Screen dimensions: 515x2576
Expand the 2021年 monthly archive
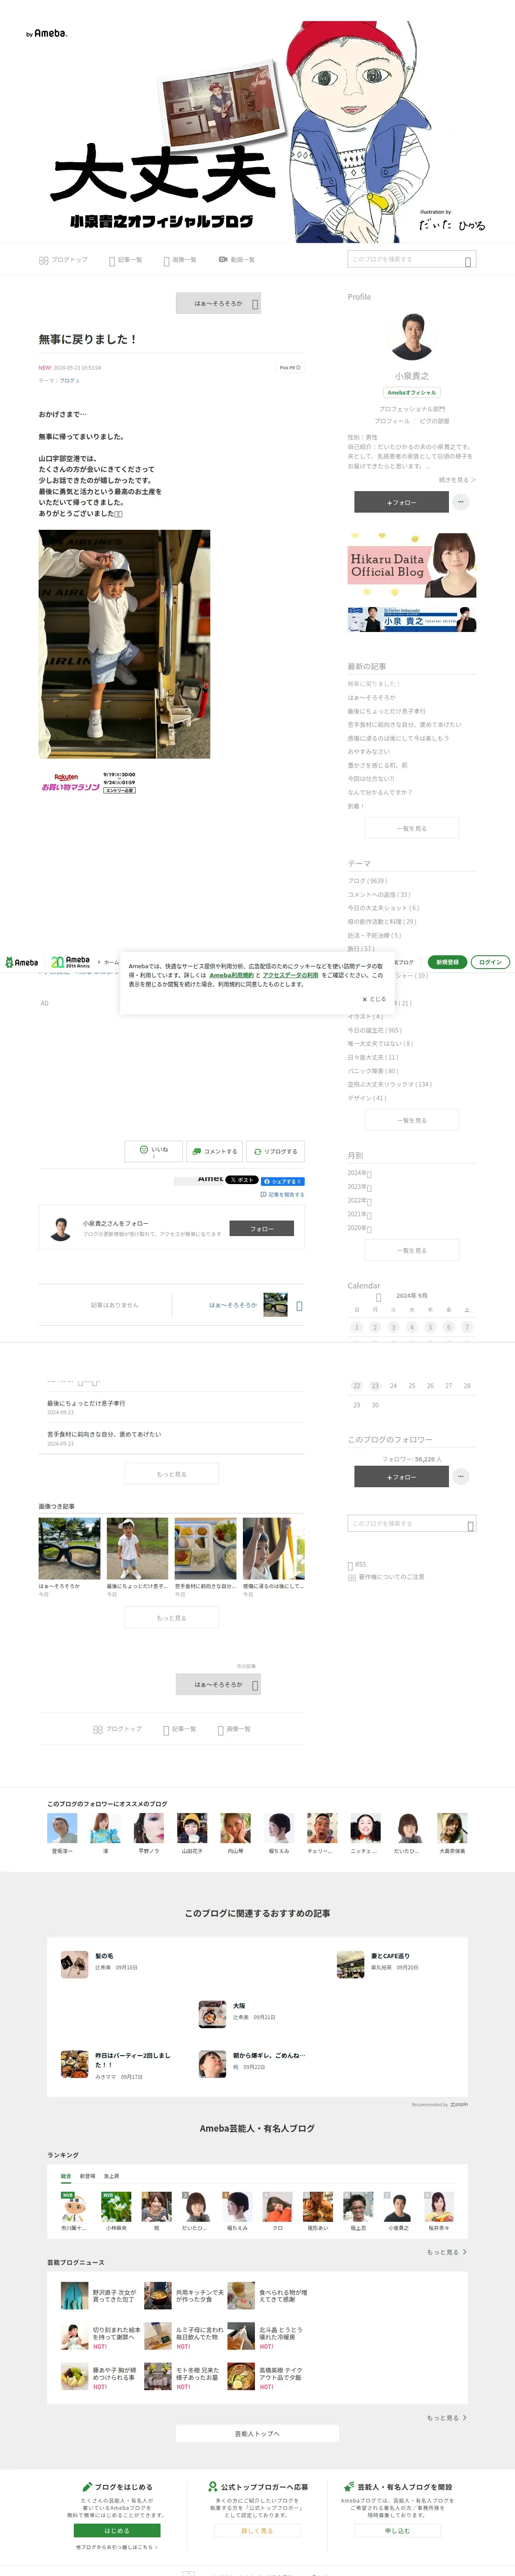[359, 1214]
